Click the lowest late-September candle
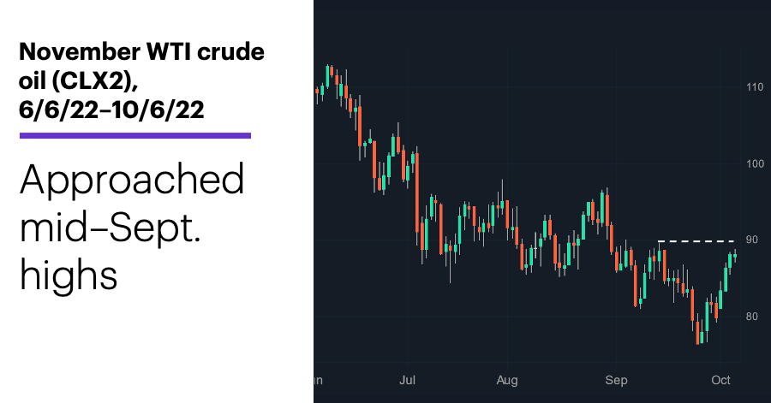Image resolution: width=771 pixels, height=403 pixels. coord(697,332)
